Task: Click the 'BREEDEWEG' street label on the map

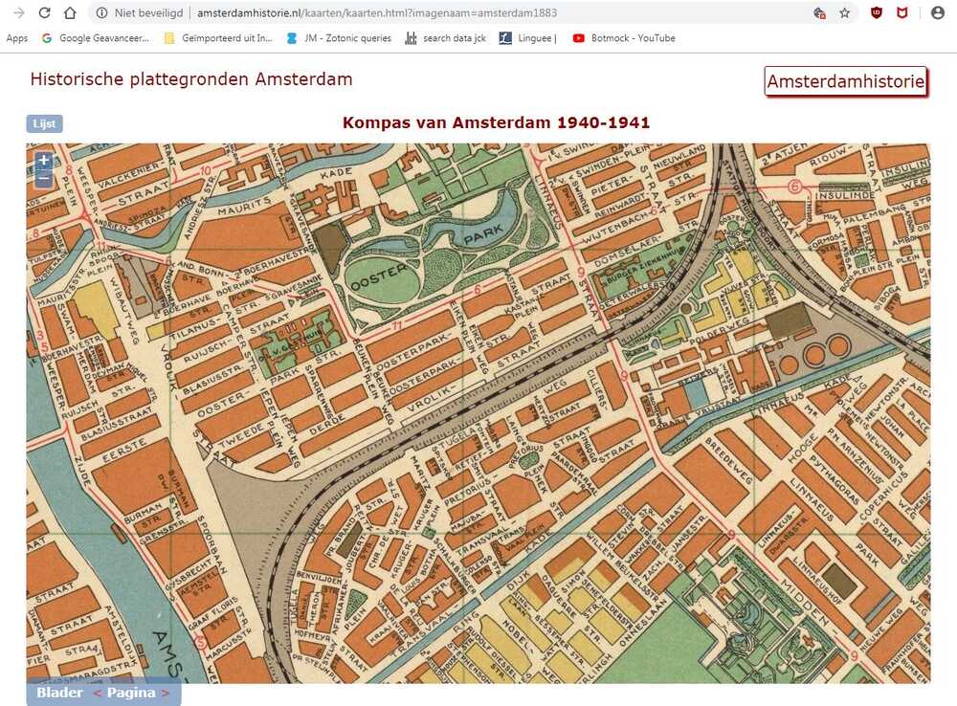Action: click(728, 460)
